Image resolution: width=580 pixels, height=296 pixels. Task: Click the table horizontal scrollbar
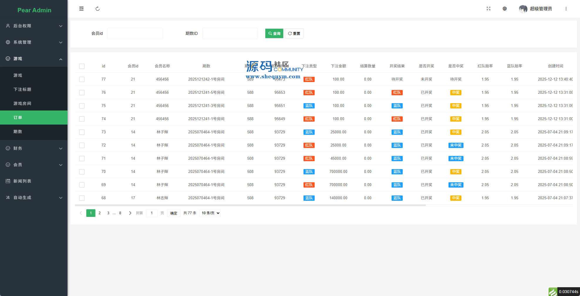pos(250,205)
